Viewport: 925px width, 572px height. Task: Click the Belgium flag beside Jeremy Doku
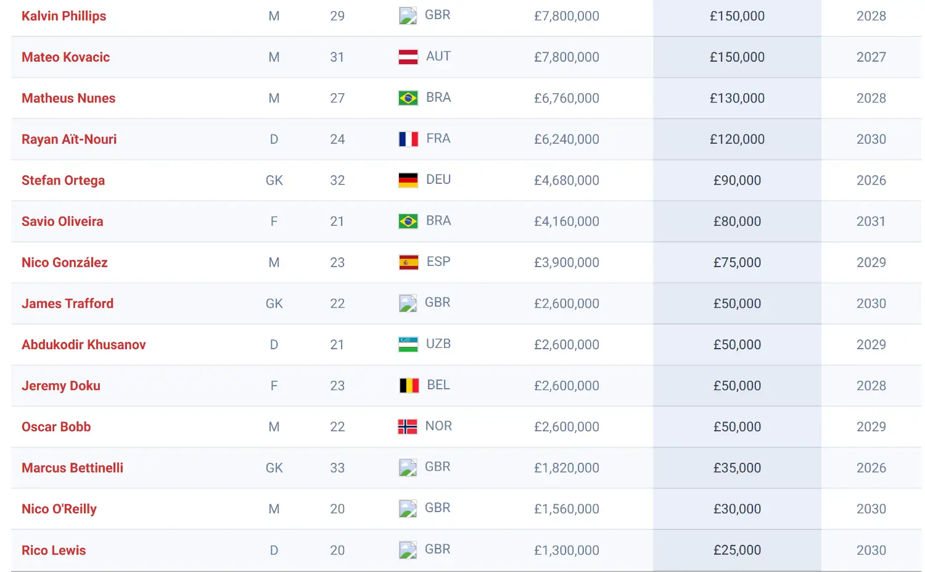click(x=409, y=386)
